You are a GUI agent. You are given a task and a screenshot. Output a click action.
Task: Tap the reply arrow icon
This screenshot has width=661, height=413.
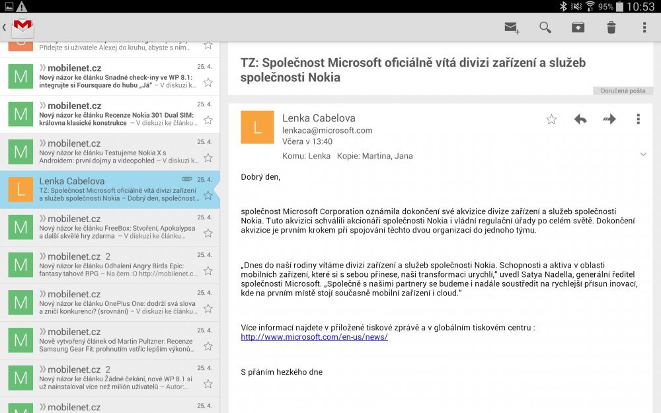[580, 118]
